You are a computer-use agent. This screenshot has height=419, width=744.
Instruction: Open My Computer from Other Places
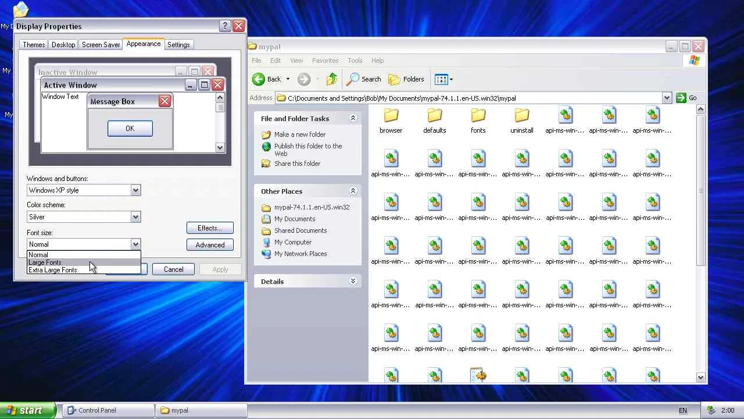(x=293, y=242)
